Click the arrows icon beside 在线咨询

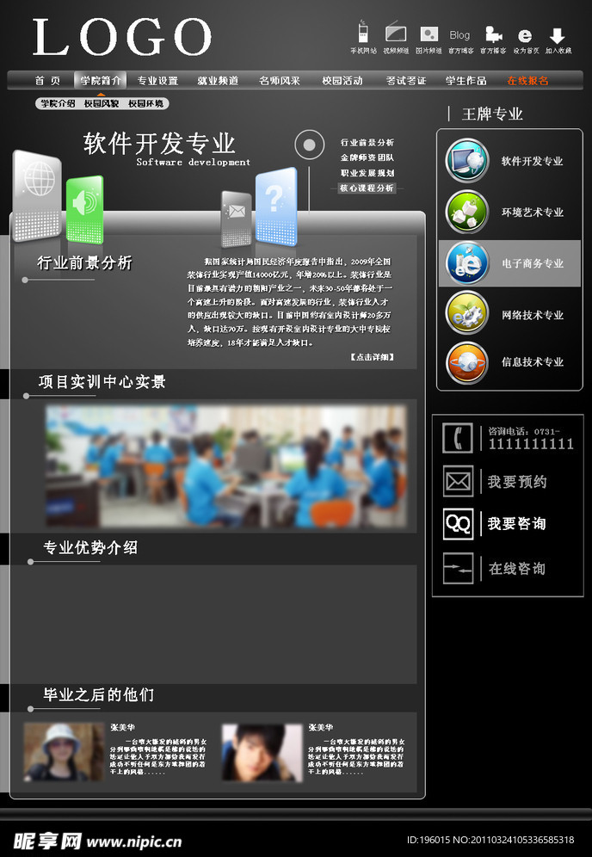point(458,569)
